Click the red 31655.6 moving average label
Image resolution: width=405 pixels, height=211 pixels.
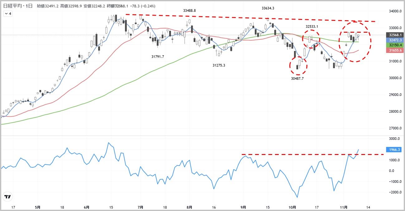pos(394,50)
